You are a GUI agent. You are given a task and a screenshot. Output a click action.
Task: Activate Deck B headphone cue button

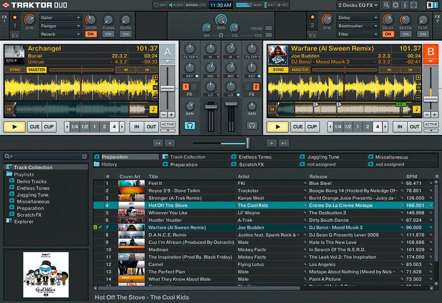click(252, 125)
